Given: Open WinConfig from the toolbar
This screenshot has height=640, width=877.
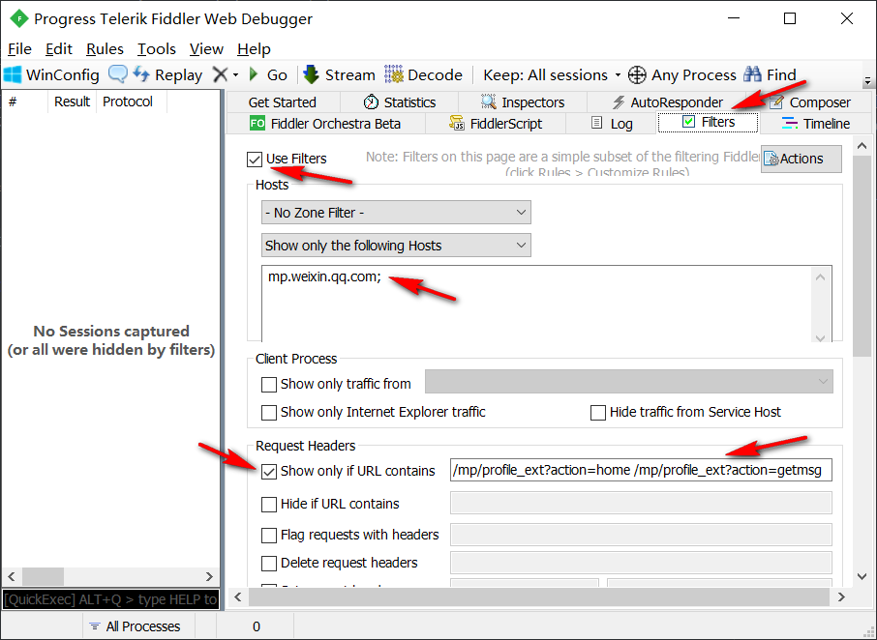Looking at the screenshot, I should 51,74.
